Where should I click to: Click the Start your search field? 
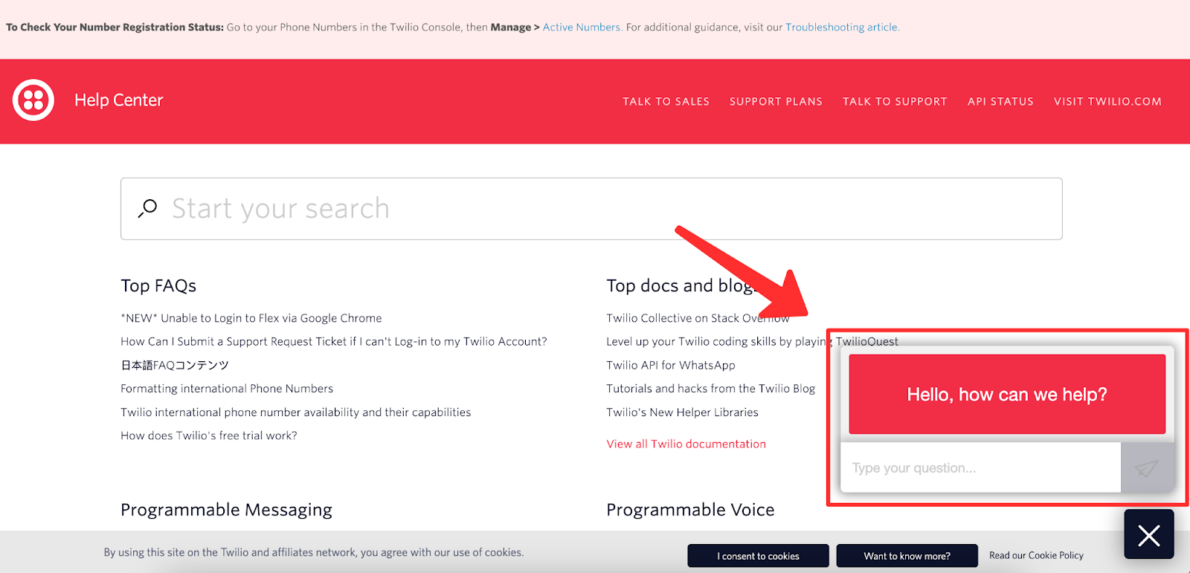[591, 209]
